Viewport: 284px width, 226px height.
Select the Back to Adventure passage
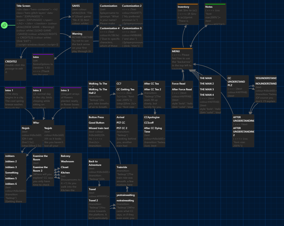[99, 170]
